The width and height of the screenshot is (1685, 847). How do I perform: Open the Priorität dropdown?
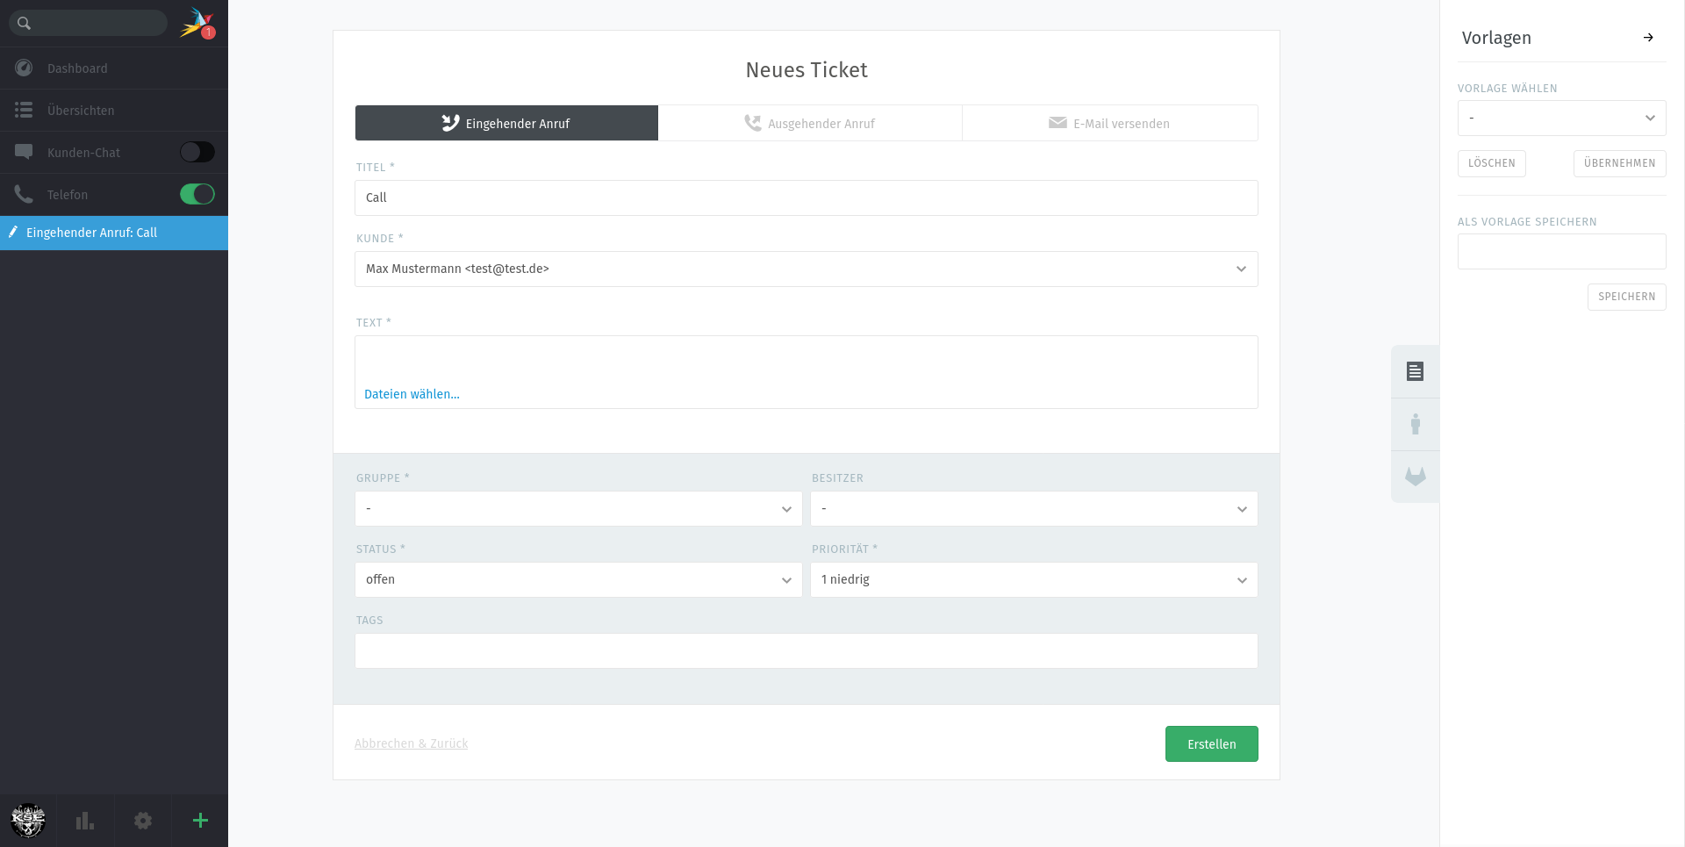point(1034,580)
